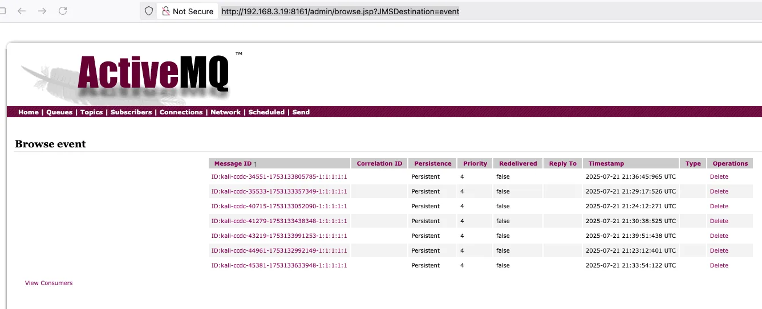
Task: Delete the message kali-ccdc-45381
Action: tap(719, 265)
